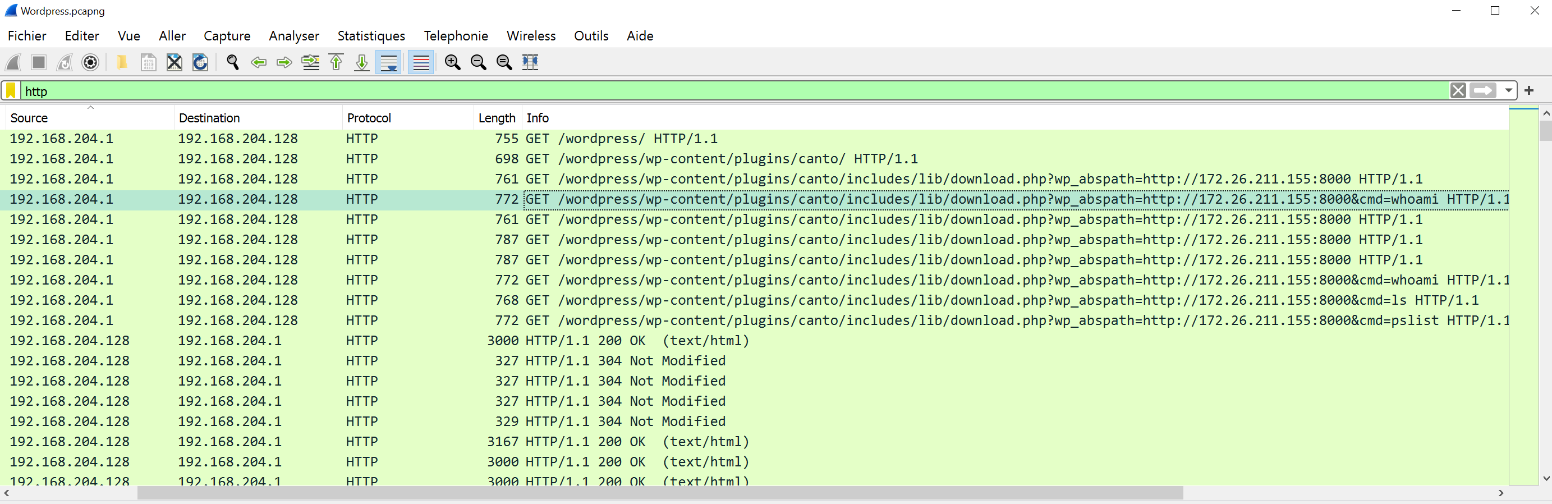Open the Editer menu
This screenshot has width=1552, height=504.
(x=82, y=36)
